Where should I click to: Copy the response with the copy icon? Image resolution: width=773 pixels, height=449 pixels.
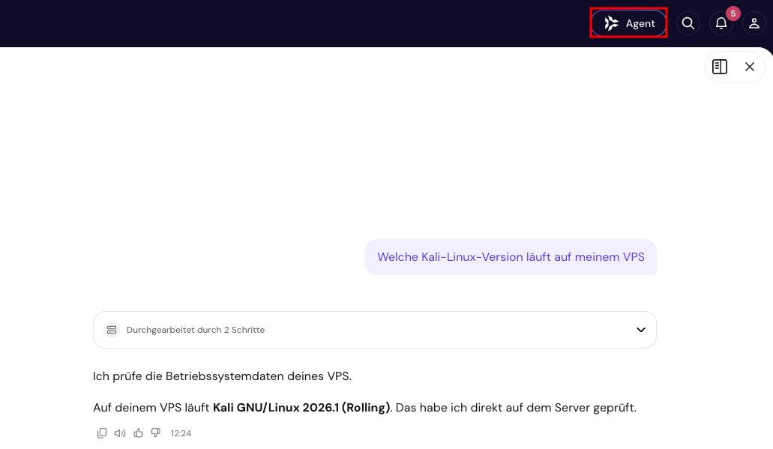click(102, 433)
